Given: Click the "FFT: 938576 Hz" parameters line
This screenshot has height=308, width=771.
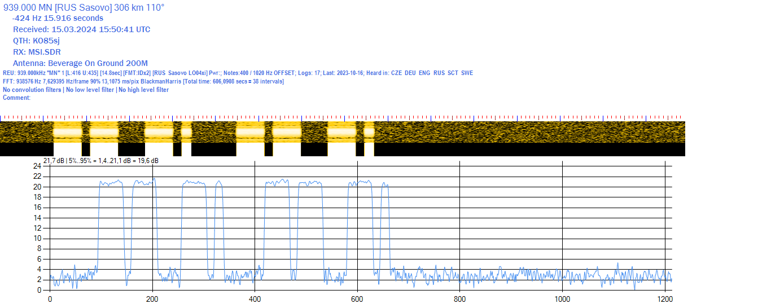Looking at the screenshot, I should coord(143,82).
